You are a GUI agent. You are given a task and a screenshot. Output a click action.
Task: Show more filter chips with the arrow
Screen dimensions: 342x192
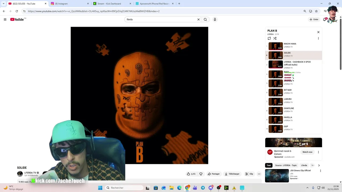coord(319,165)
